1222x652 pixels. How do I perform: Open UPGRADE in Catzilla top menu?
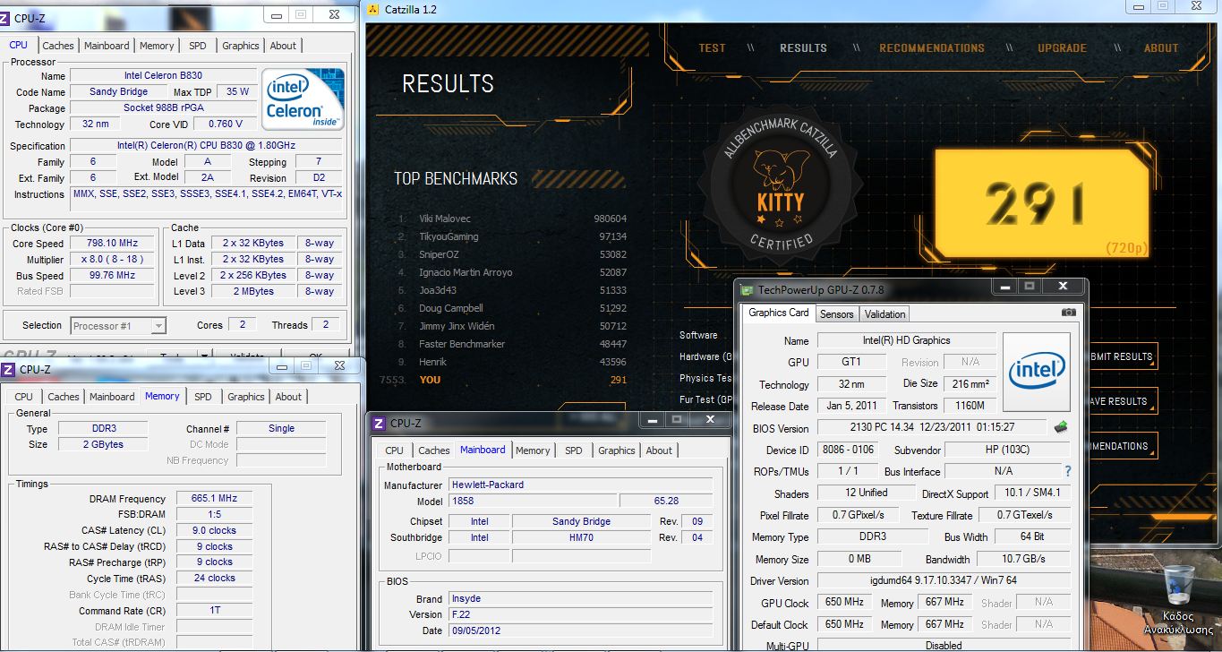[1062, 48]
